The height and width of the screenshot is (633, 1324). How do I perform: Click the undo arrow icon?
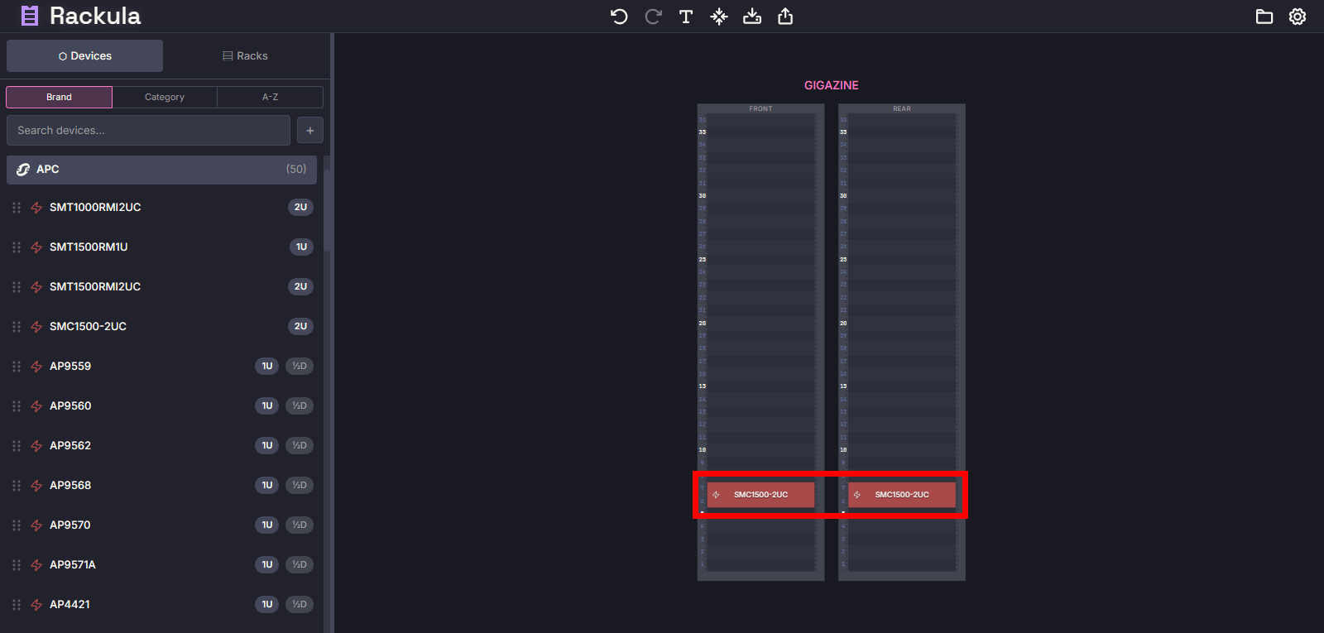click(x=619, y=17)
